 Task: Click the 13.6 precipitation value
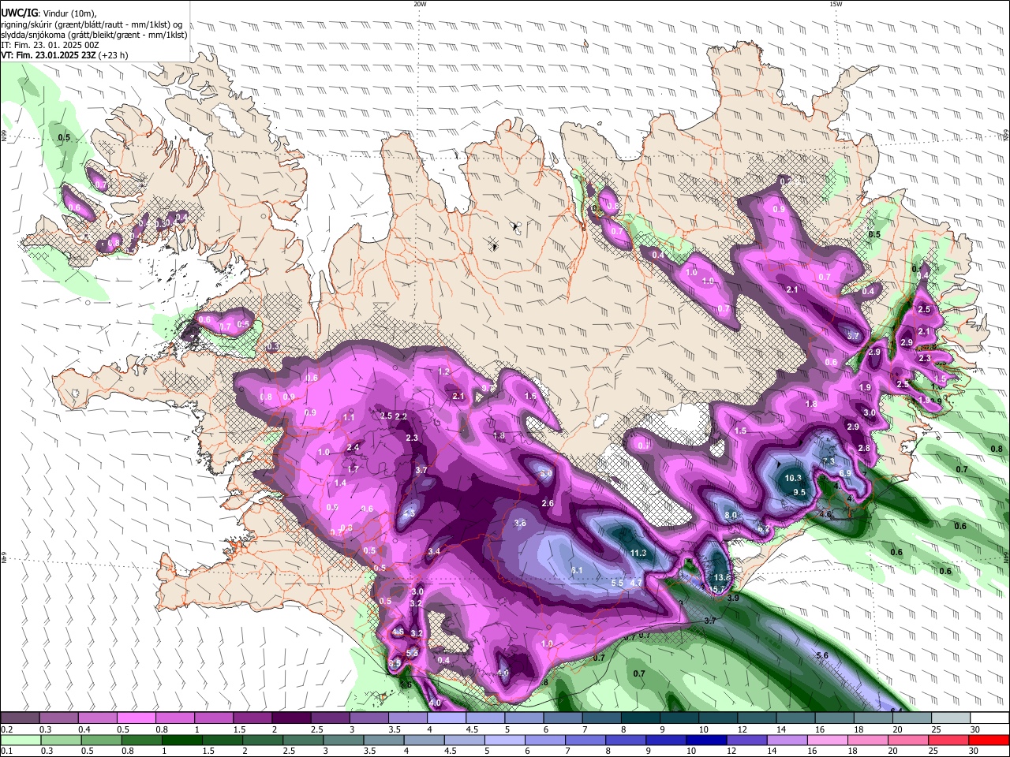(x=723, y=577)
